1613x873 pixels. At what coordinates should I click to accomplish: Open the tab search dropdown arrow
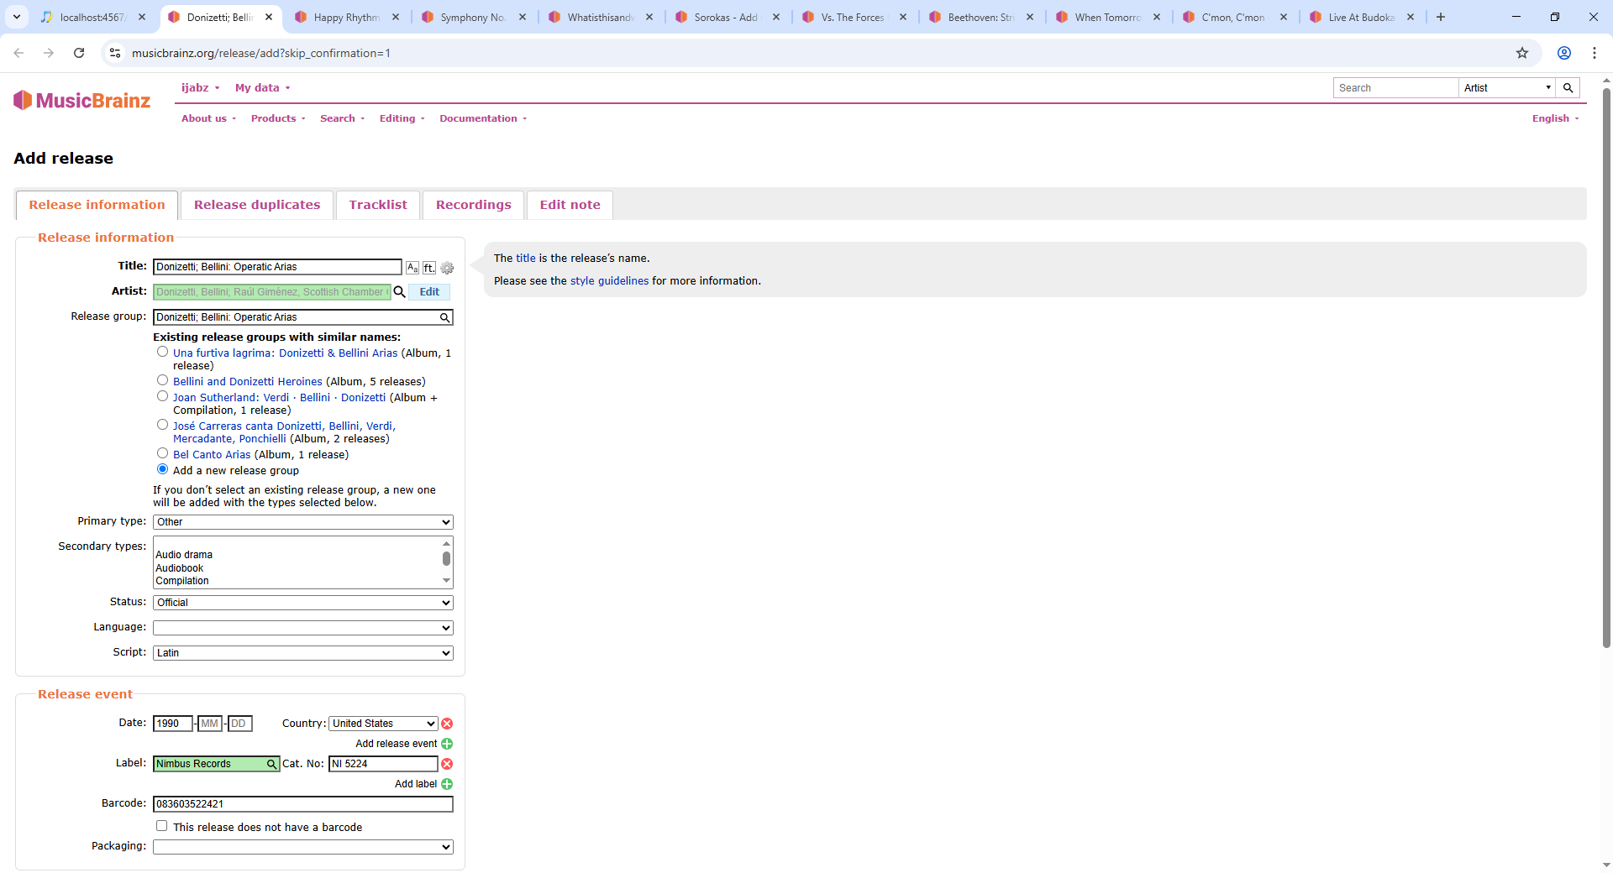(17, 17)
